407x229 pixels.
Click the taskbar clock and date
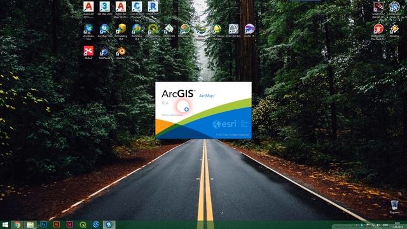pos(397,225)
